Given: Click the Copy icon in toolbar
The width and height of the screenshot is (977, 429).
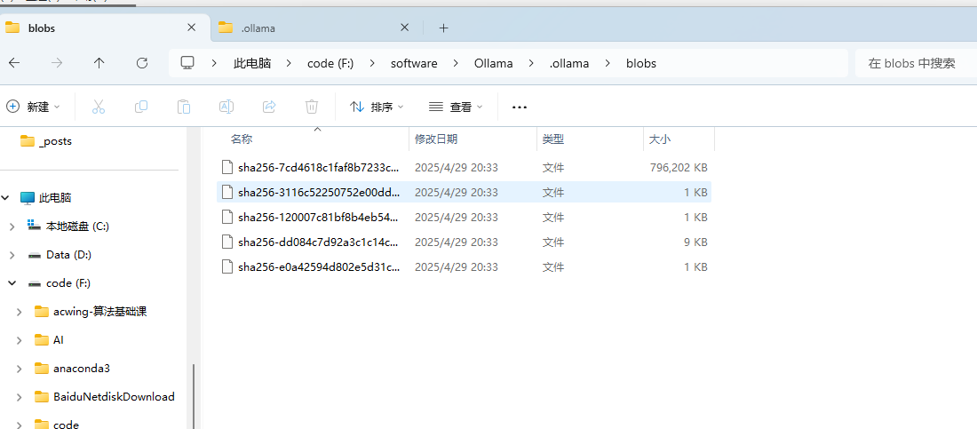Looking at the screenshot, I should pyautogui.click(x=141, y=107).
